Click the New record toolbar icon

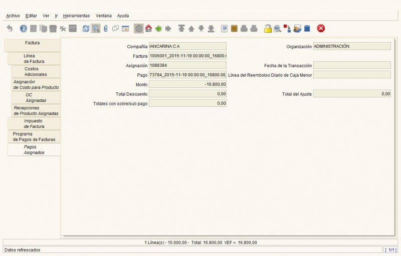click(33, 29)
